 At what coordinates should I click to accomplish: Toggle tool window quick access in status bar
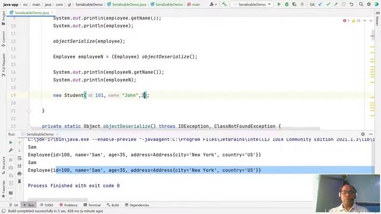tap(4, 211)
